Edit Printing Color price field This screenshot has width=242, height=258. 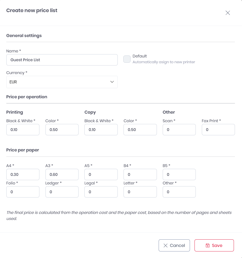pyautogui.click(x=62, y=130)
